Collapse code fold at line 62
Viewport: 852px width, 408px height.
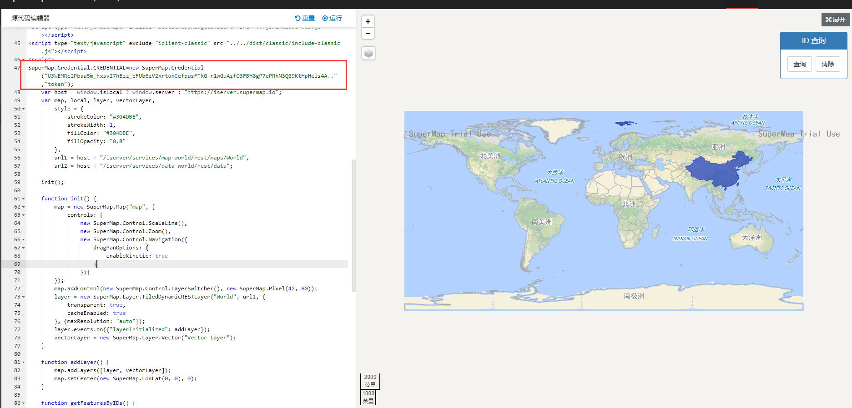[24, 207]
